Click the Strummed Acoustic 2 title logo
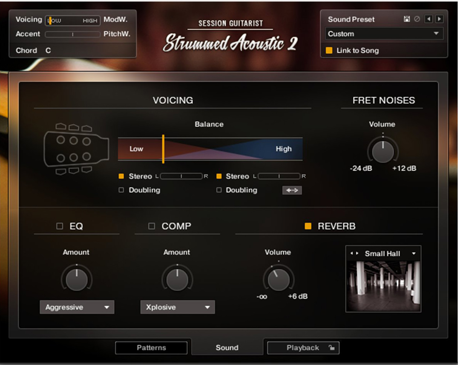 (230, 43)
